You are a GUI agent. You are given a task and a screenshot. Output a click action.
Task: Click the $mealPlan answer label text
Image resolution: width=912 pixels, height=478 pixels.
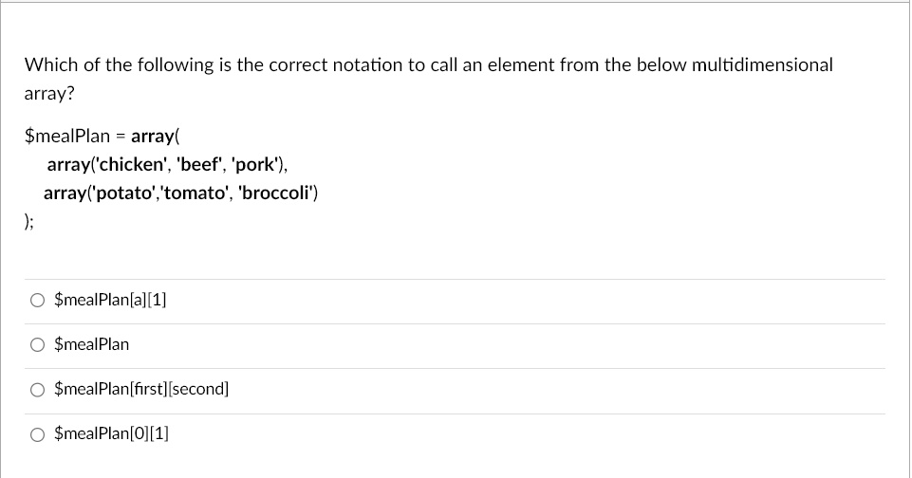pyautogui.click(x=91, y=344)
